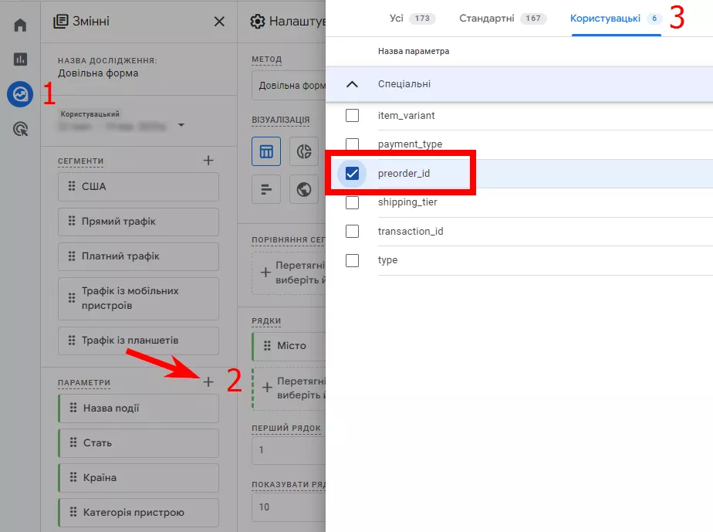Select the Країна parameter chip
This screenshot has height=532, width=713.
point(138,478)
